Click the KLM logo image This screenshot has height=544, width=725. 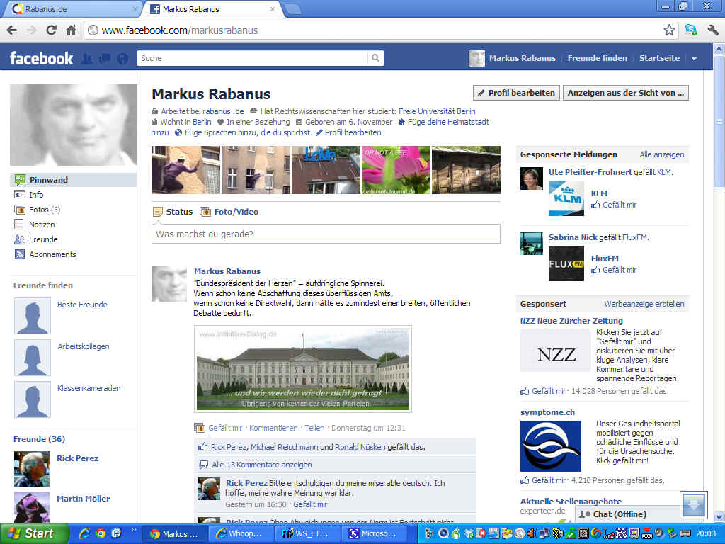[x=566, y=198]
